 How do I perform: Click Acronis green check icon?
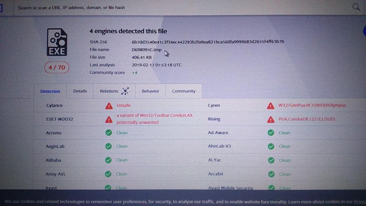(x=109, y=133)
